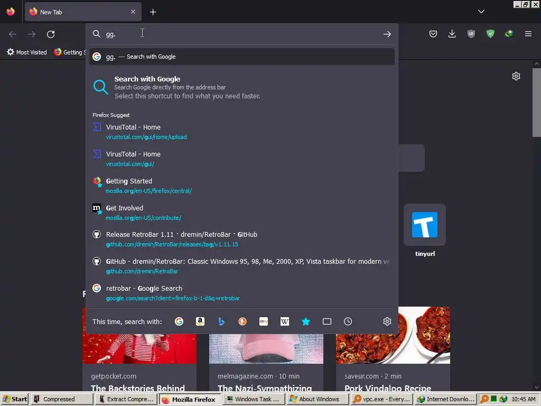Search this time with DuckDuckGo icon
The image size is (541, 406).
[242, 321]
